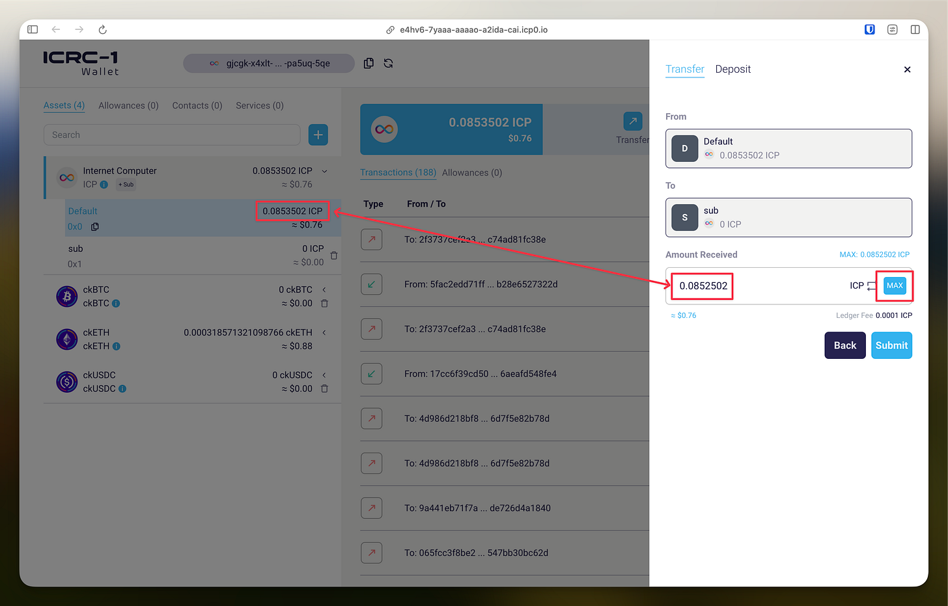Click the ckUSDC verified info badge
Image resolution: width=948 pixels, height=606 pixels.
click(122, 388)
